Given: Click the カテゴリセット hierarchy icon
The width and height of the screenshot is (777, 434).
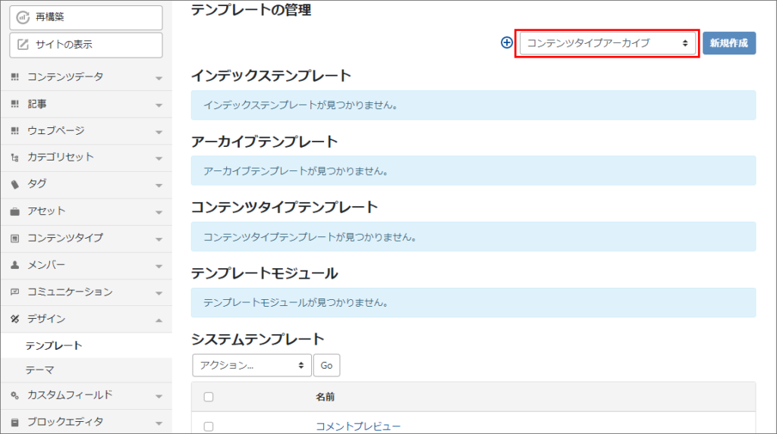Looking at the screenshot, I should point(15,158).
